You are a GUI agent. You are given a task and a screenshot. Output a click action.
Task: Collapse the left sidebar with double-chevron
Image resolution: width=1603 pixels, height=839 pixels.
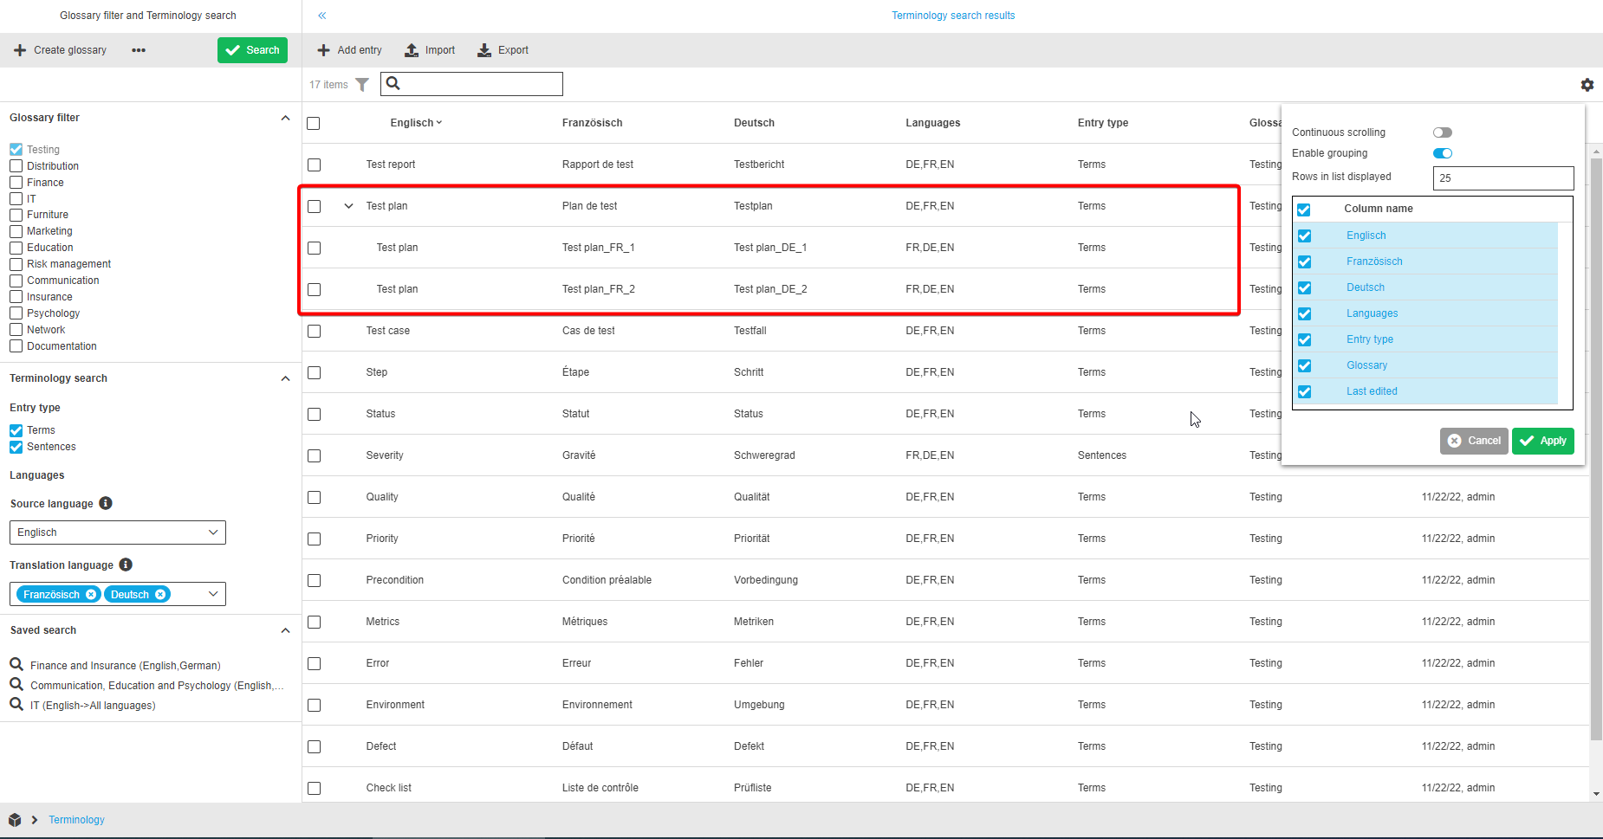321,15
